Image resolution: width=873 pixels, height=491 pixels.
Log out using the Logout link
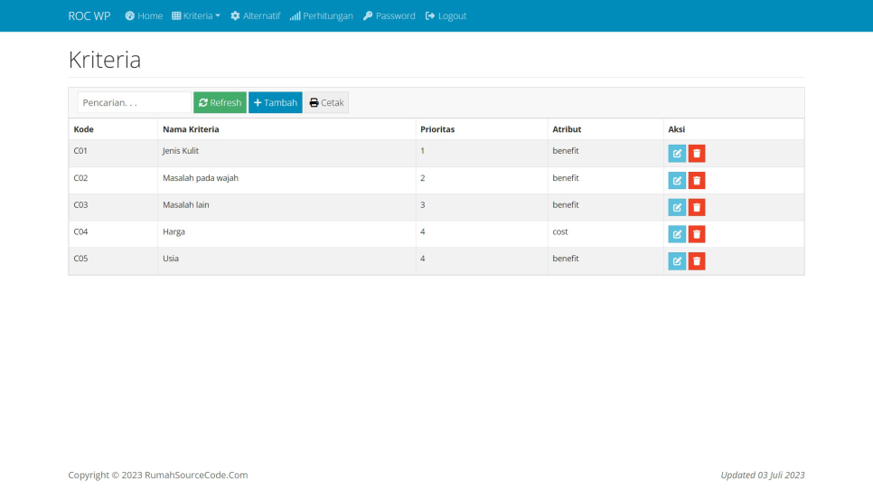[x=446, y=16]
